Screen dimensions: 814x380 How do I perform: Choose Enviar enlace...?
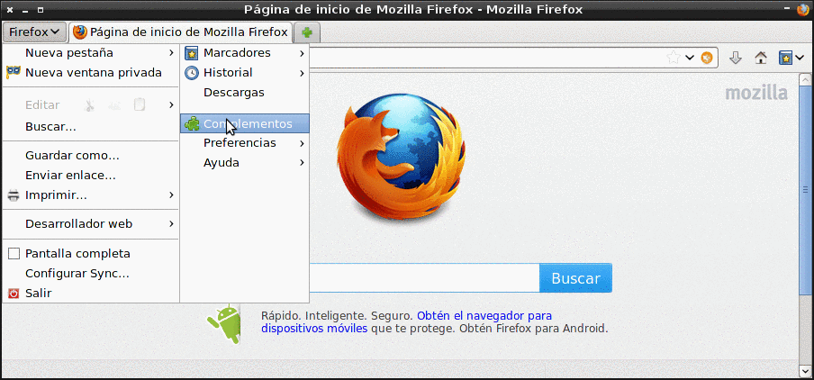click(x=91, y=176)
